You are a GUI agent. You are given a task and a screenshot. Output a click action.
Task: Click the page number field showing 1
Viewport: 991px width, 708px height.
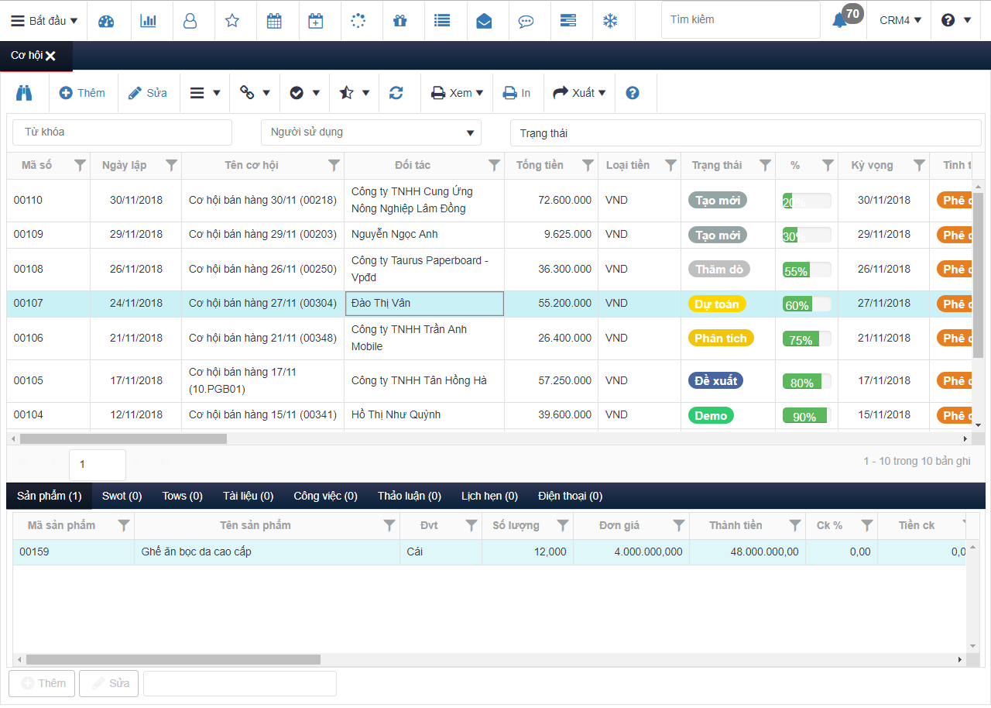click(98, 465)
